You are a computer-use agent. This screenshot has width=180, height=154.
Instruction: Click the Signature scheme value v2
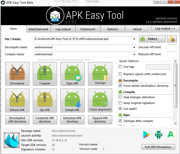[53, 149]
